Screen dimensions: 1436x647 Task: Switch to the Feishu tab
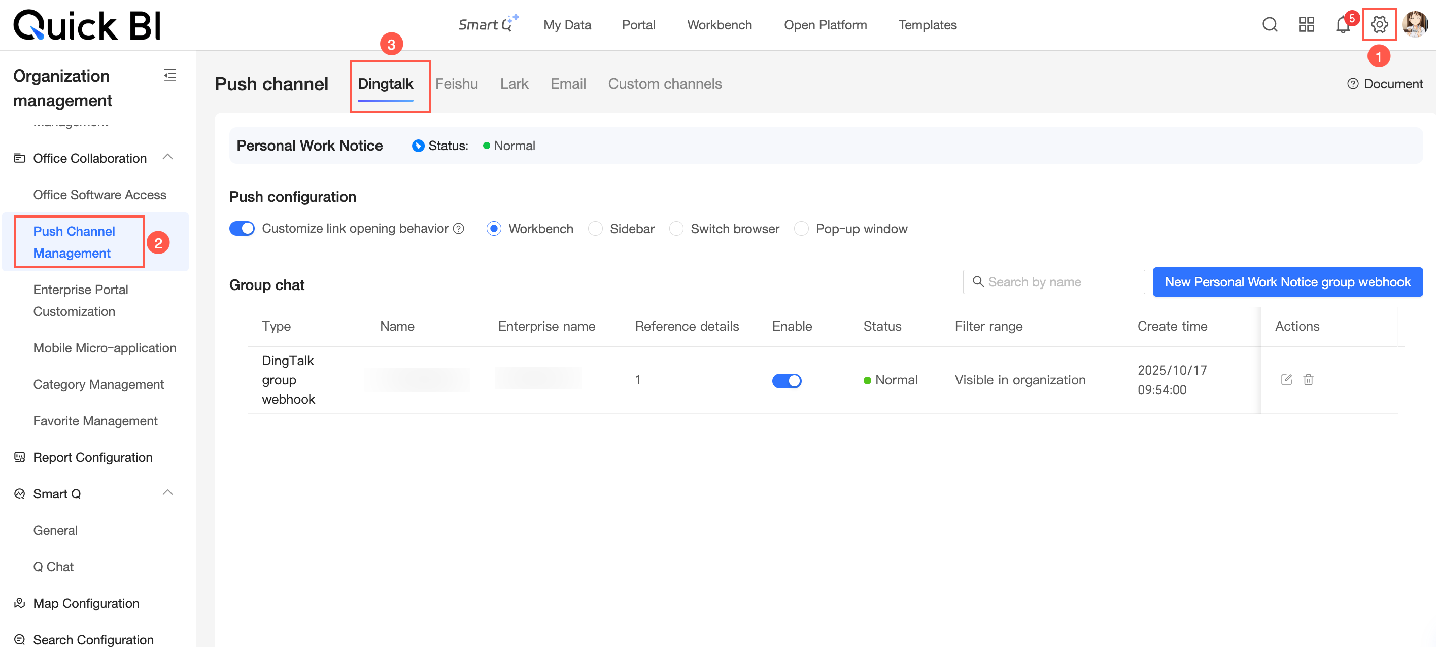457,84
